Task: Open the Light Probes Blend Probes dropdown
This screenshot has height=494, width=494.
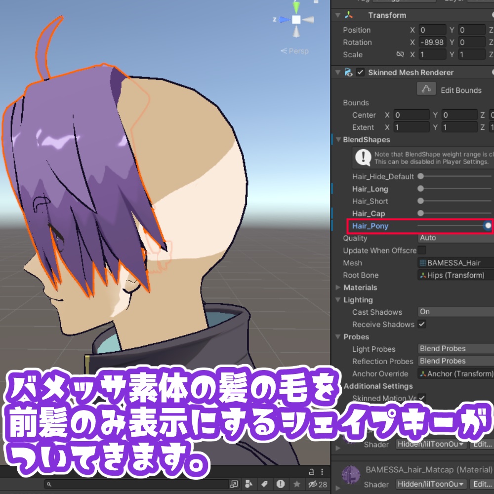Action: click(x=454, y=349)
